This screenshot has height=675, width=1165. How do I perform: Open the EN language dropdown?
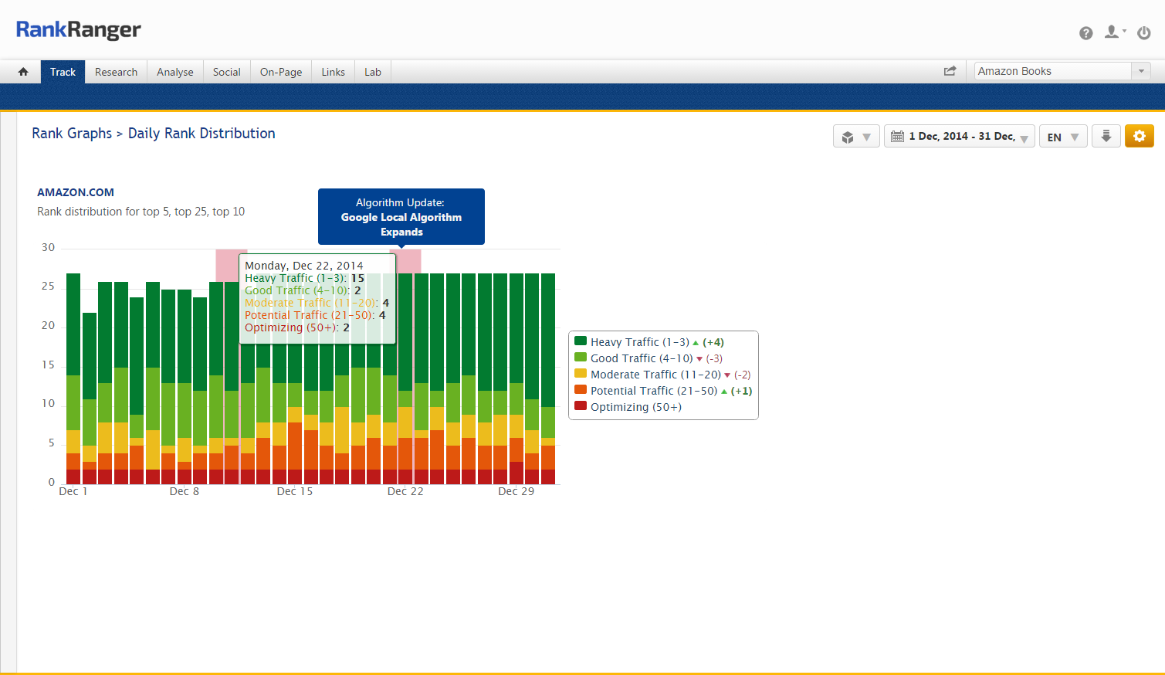coord(1062,137)
